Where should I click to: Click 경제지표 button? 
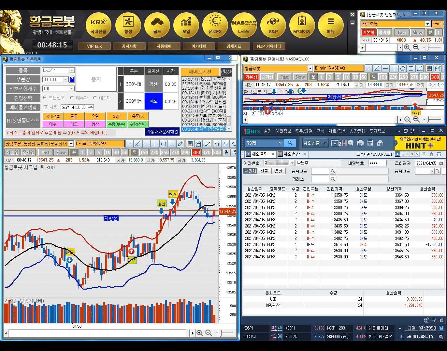pos(234,46)
